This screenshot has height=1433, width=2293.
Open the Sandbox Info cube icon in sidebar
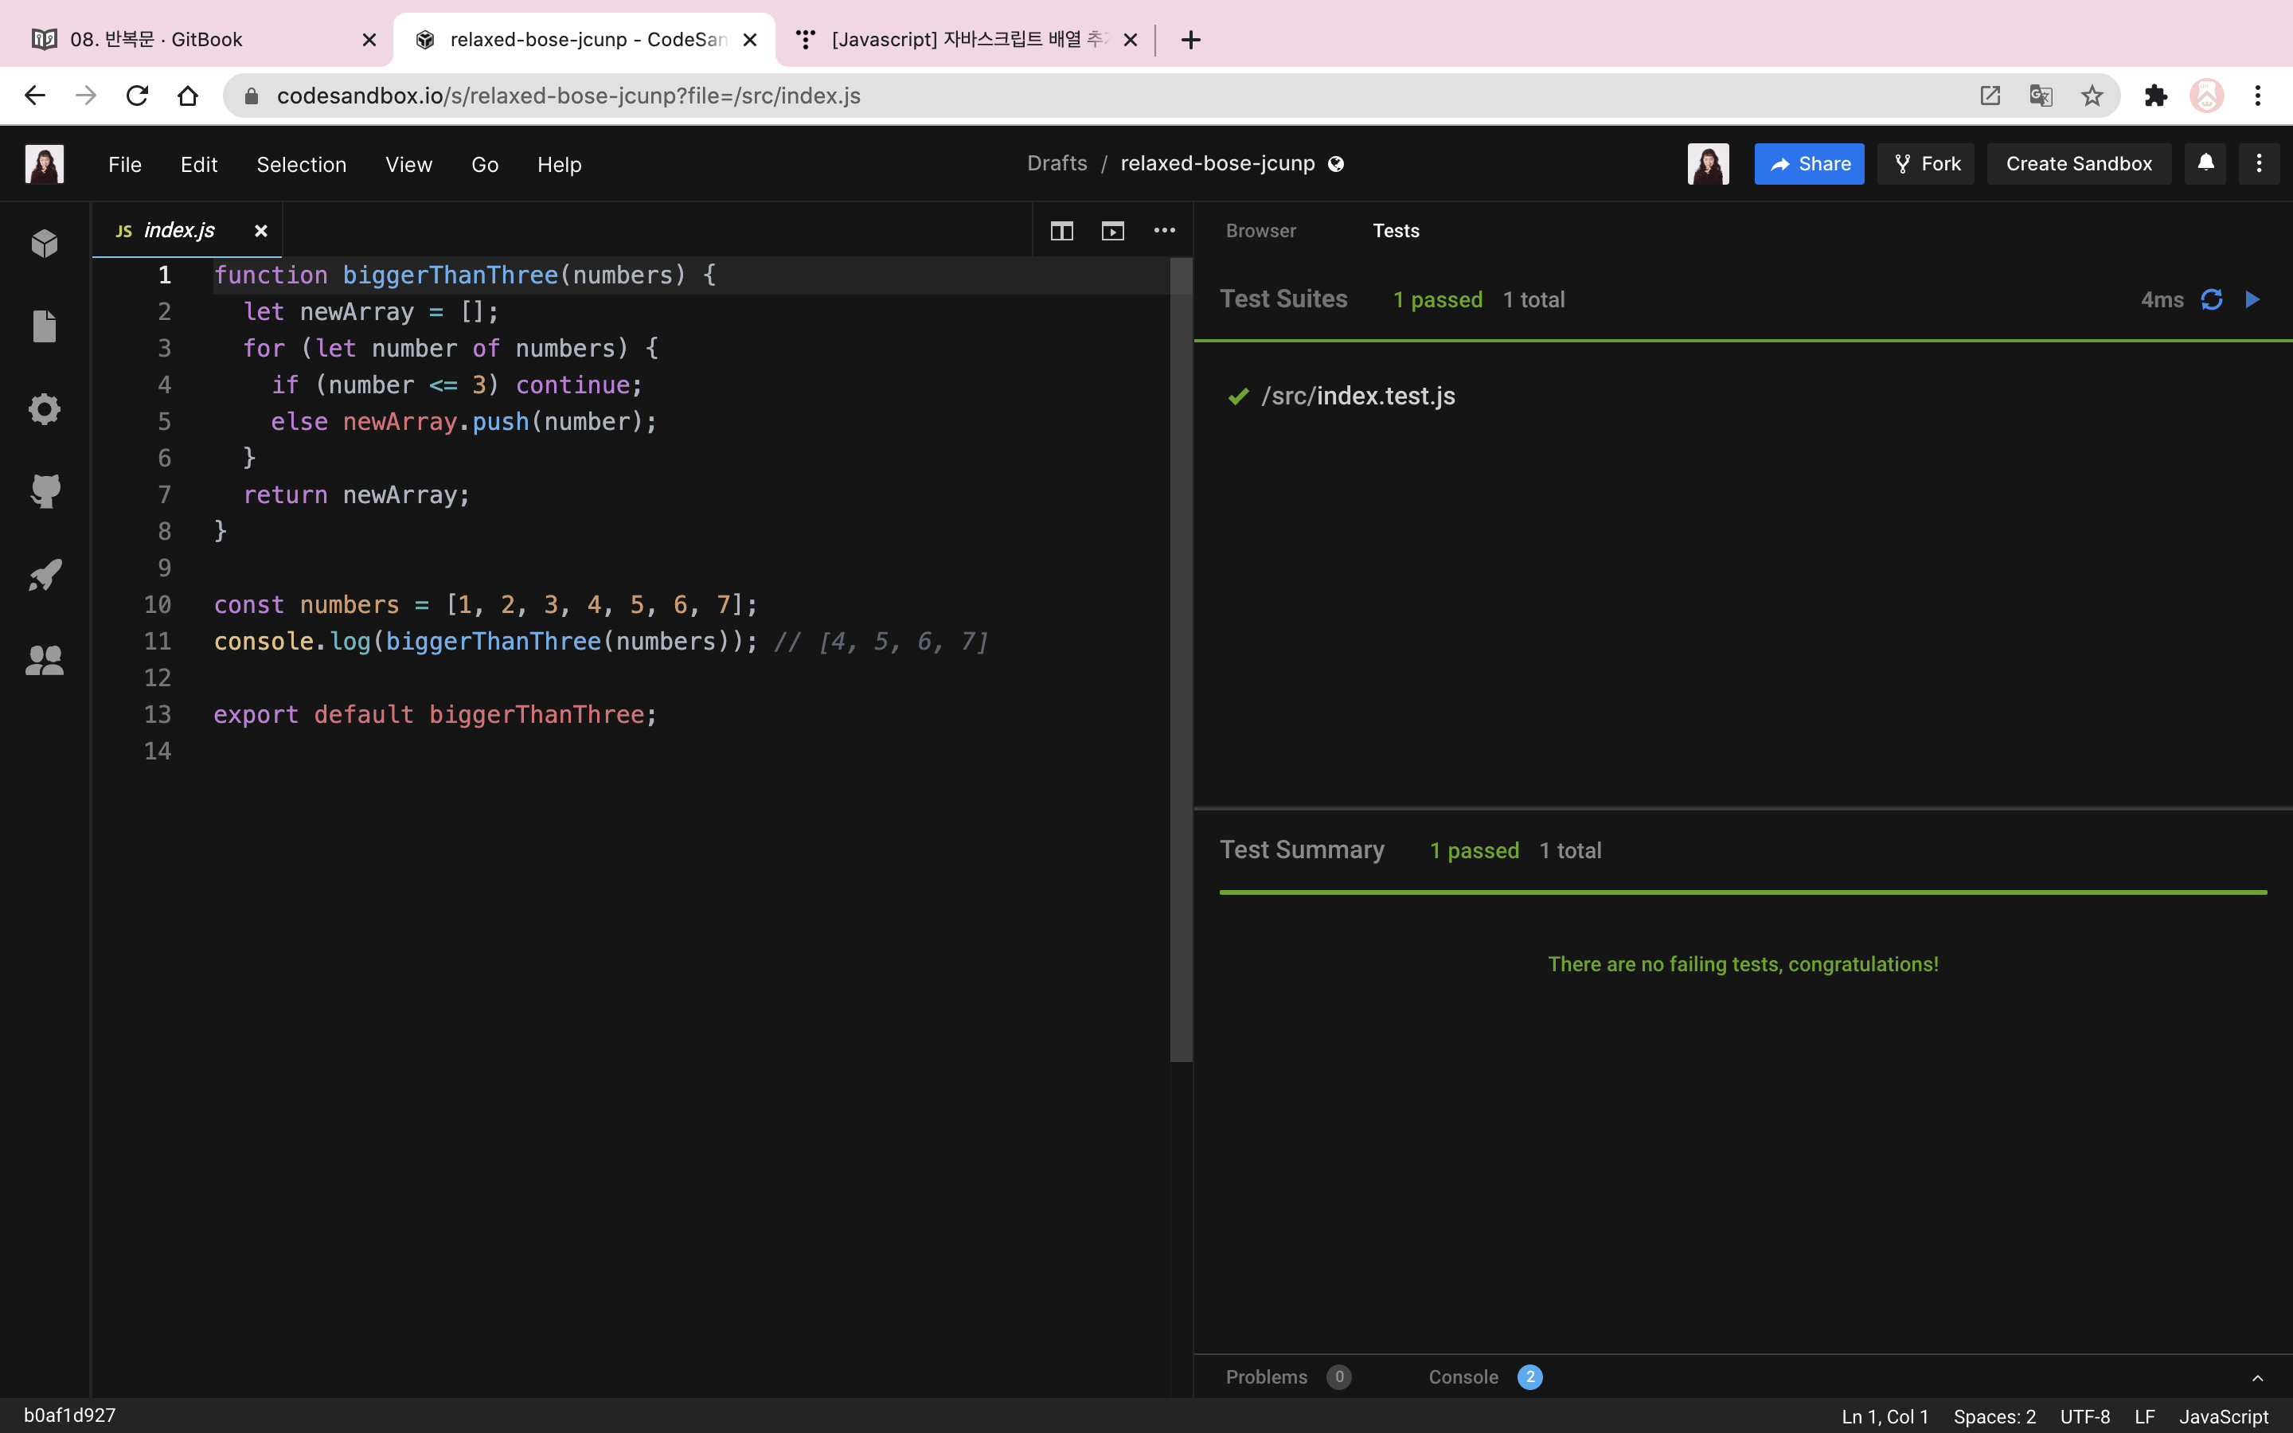click(45, 244)
